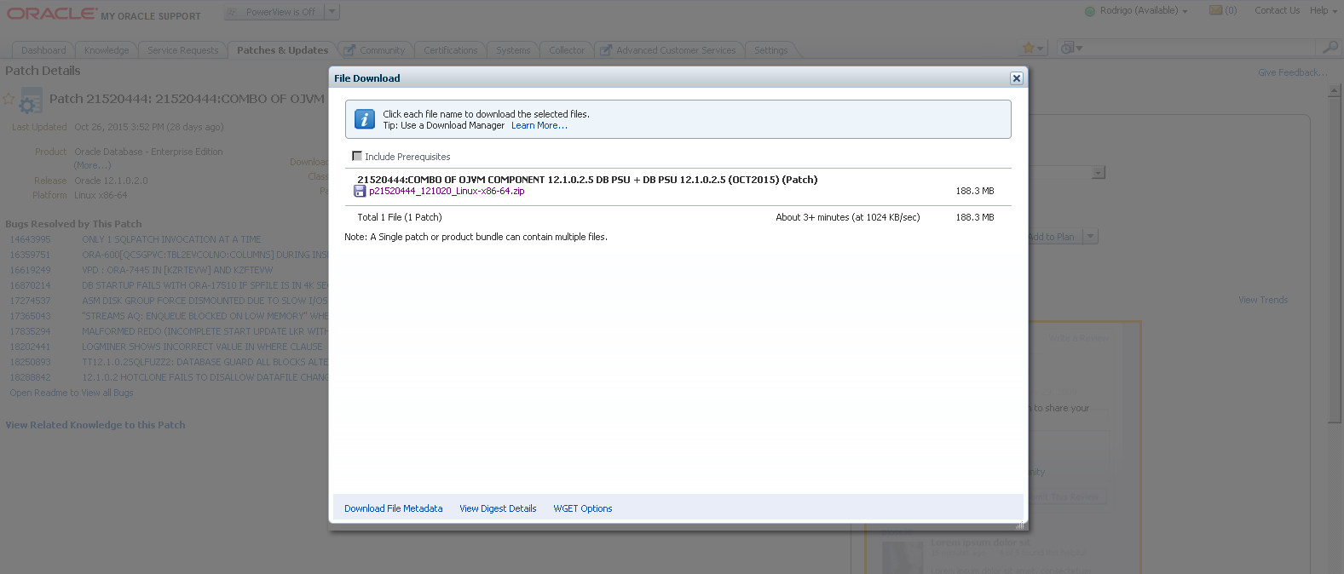Image resolution: width=1344 pixels, height=574 pixels.
Task: Open bug 18250893 link
Action: coord(30,362)
